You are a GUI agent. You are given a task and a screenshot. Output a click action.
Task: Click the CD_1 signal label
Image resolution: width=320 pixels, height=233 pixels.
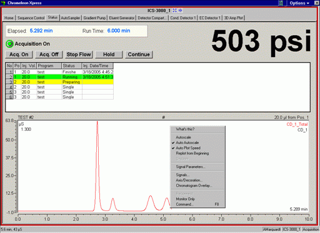(x=302, y=130)
